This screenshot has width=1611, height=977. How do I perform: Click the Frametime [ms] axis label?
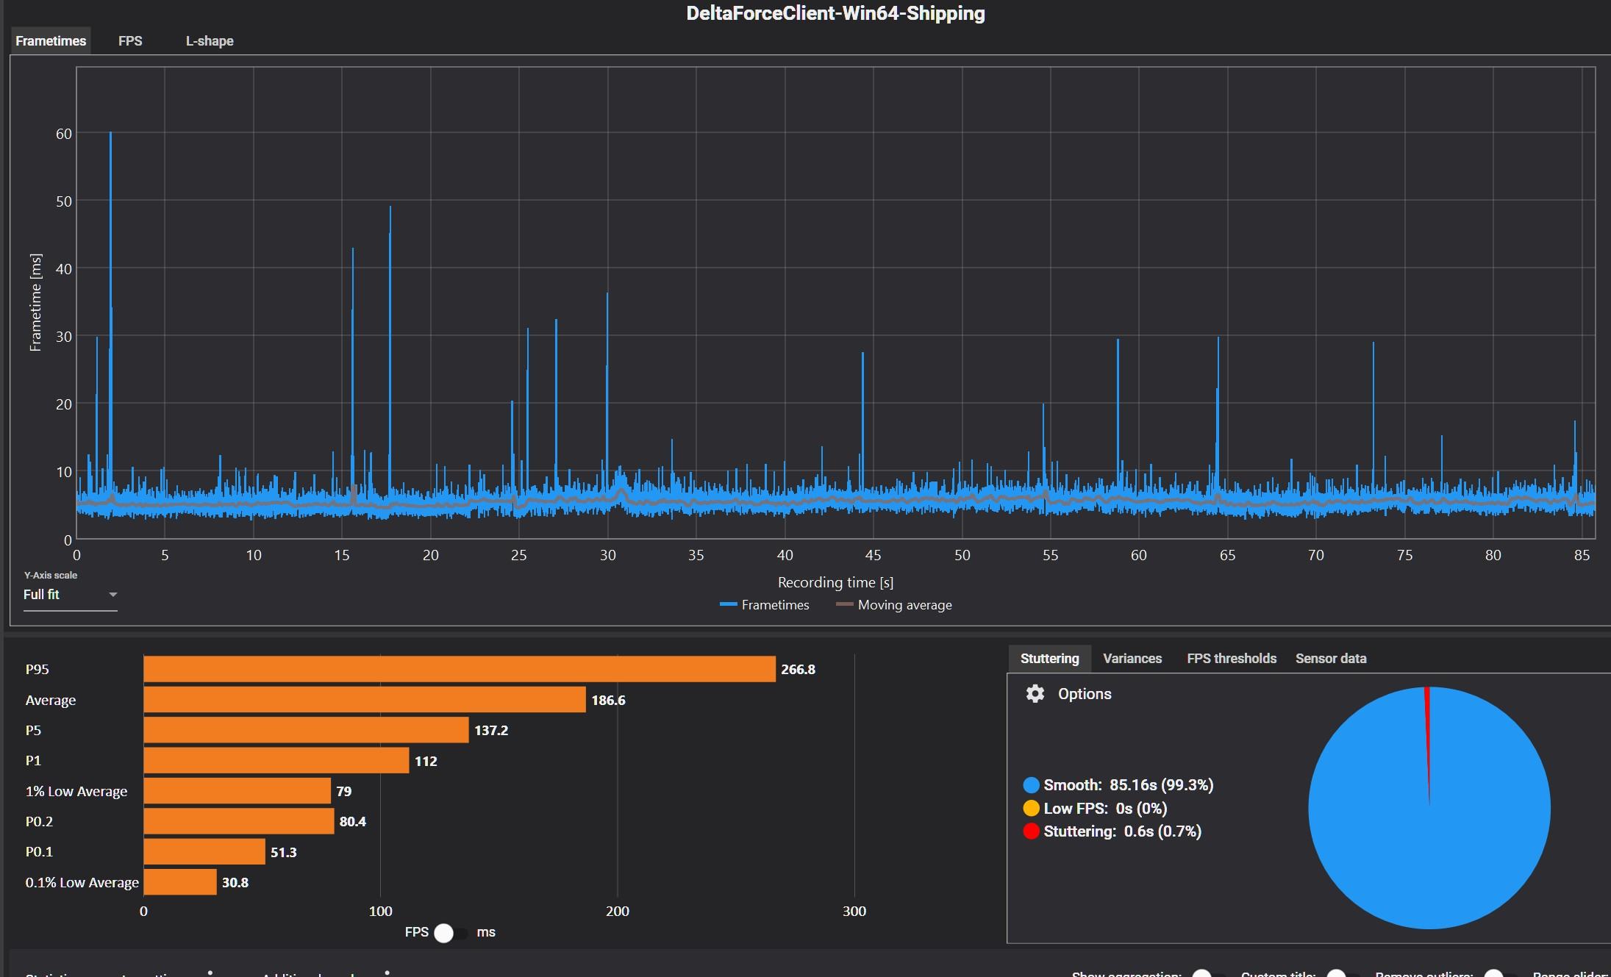point(35,302)
